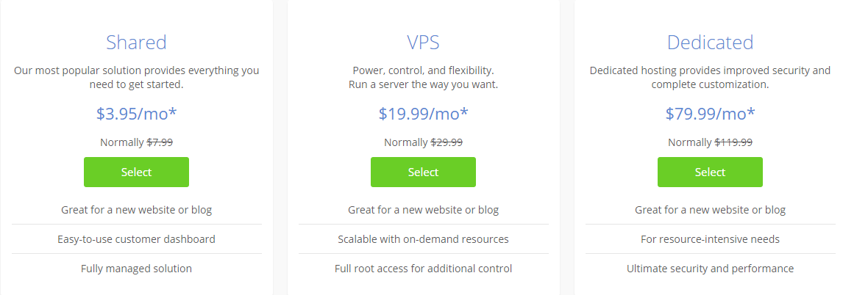Click 'Power, control, and flexibility' description
Screen dimensions: 843x295
pyautogui.click(x=423, y=70)
